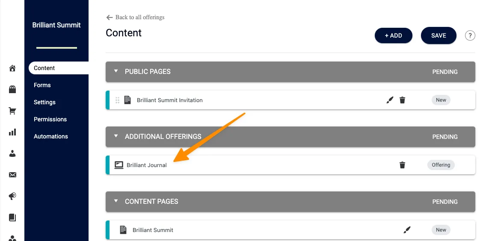Open the storefront icon in left rail
The width and height of the screenshot is (492, 241).
[12, 89]
